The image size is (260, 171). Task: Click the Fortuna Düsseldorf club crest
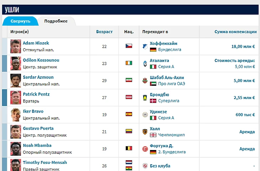145,149
